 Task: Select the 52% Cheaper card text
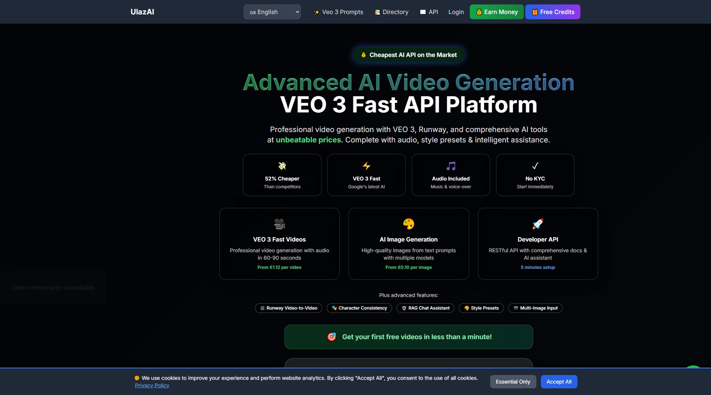(x=282, y=179)
